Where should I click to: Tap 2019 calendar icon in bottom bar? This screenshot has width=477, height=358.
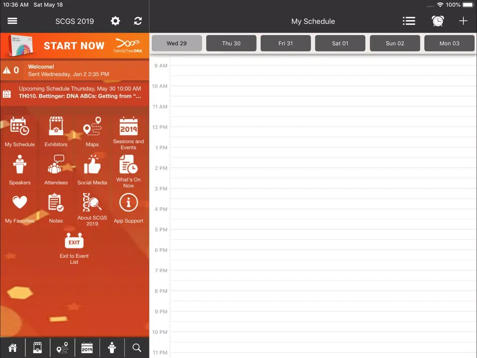tap(87, 347)
